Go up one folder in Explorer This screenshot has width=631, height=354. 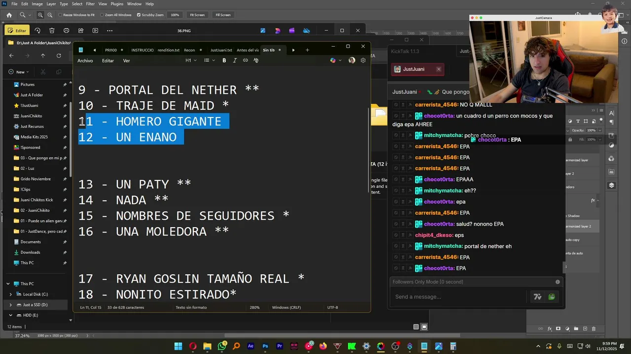tap(43, 56)
